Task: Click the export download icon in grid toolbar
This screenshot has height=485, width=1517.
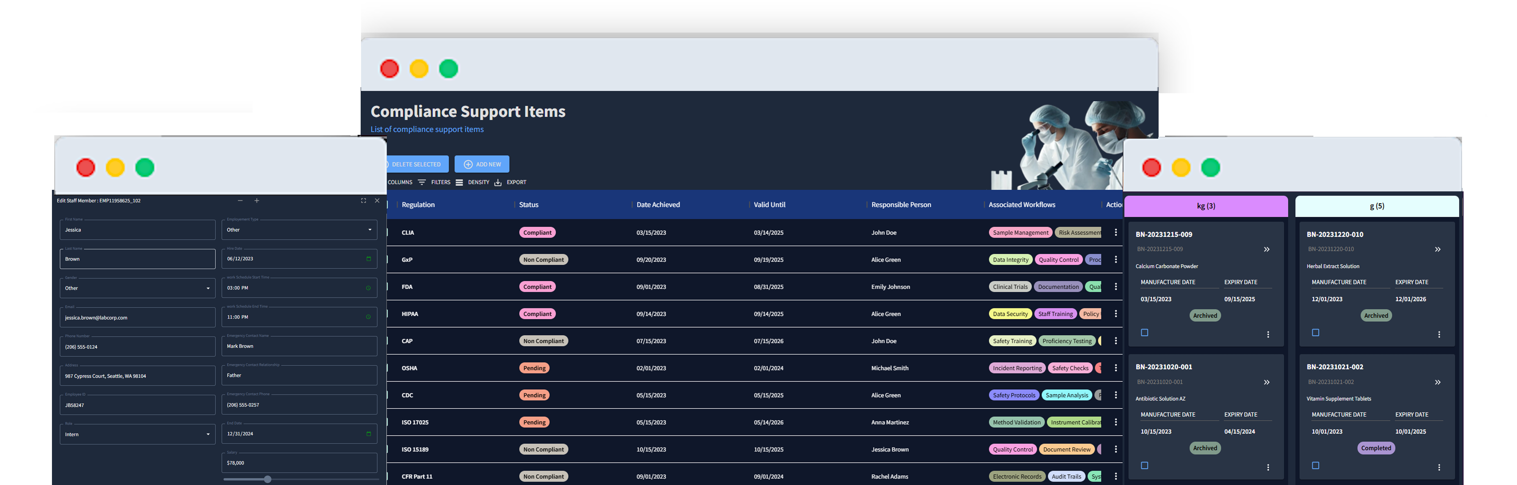Action: coord(498,183)
